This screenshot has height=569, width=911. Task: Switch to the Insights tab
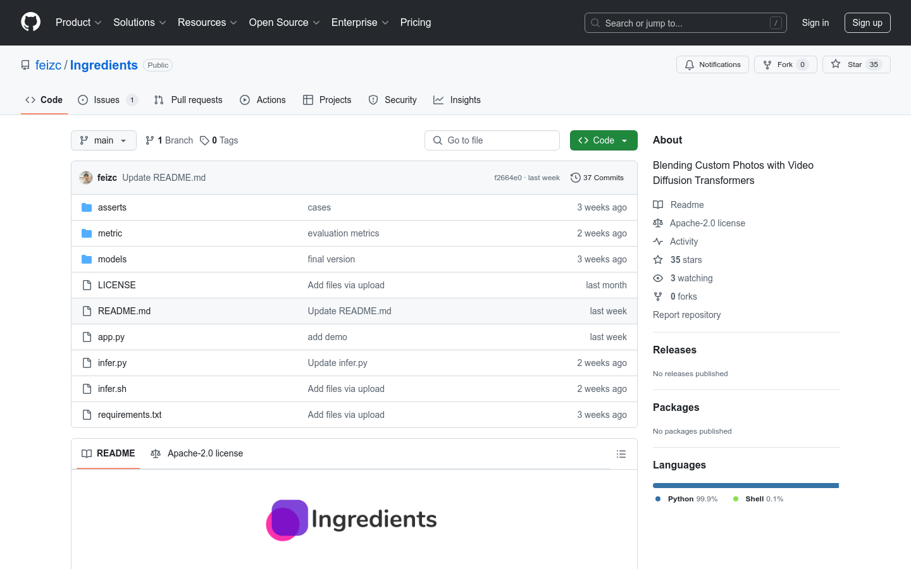457,100
